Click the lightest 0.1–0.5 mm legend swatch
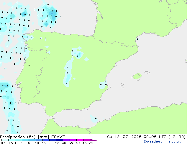187x144 pixels. (5, 140)
